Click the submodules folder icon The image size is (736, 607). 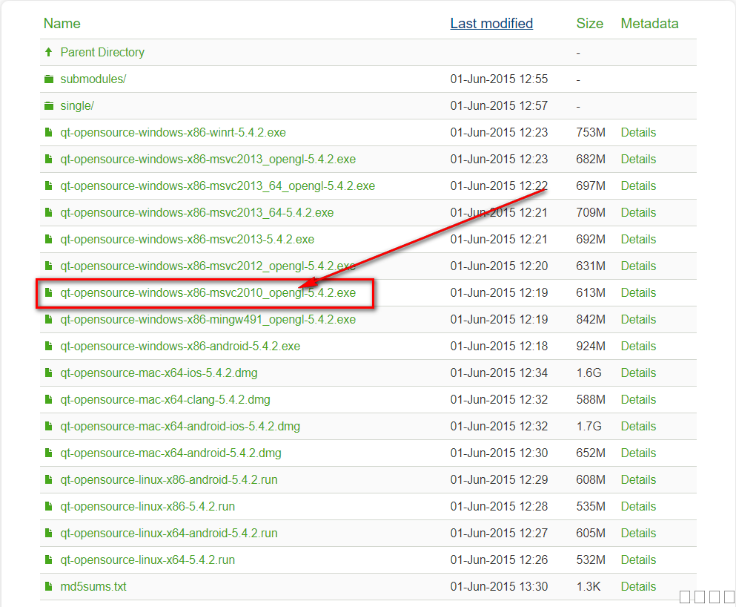point(49,79)
